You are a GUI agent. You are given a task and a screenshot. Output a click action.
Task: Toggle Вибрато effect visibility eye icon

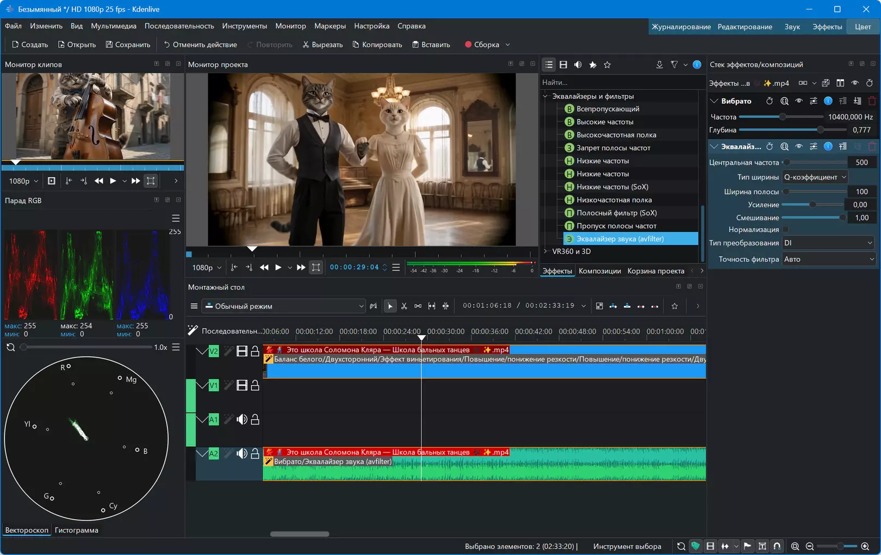coord(799,101)
